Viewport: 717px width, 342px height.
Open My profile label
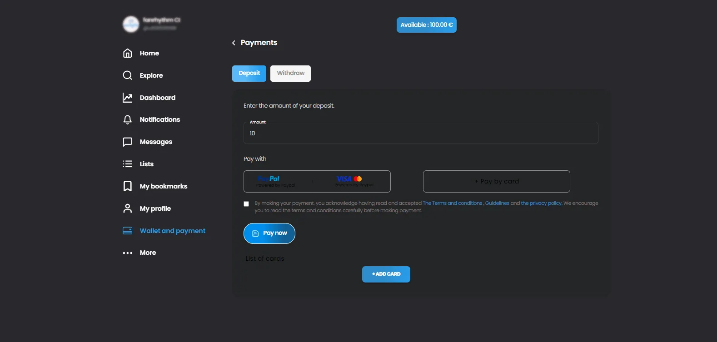[155, 208]
